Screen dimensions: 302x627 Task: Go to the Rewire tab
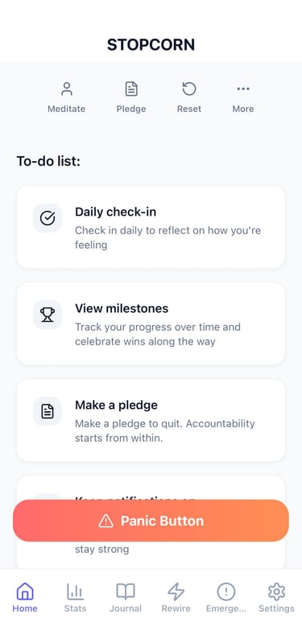[x=176, y=598]
